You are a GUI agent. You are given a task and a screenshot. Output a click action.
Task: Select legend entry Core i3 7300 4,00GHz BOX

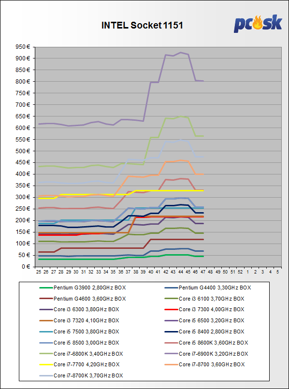point(204,310)
